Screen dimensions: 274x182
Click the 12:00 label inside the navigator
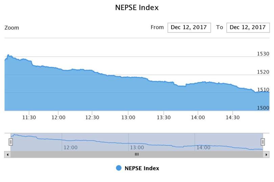pos(70,147)
